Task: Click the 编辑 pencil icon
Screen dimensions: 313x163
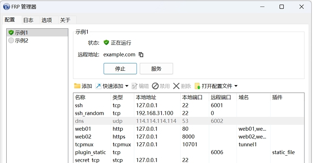Action: point(134,86)
